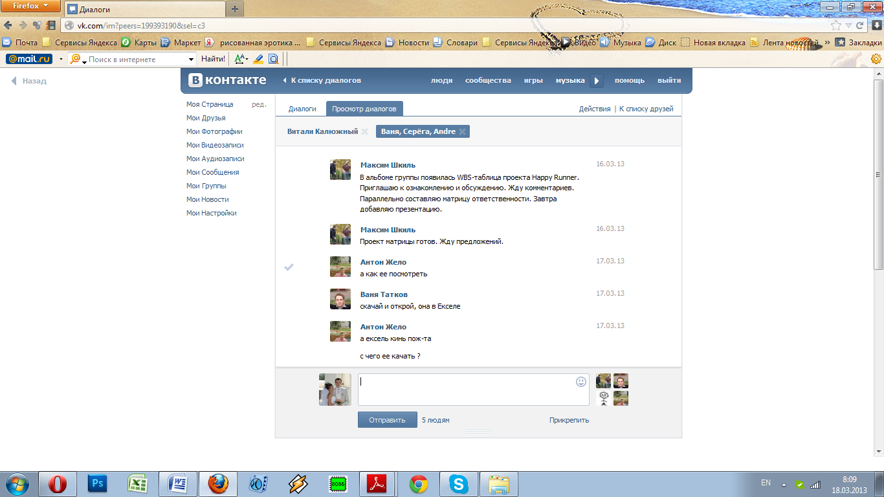This screenshot has width=884, height=497.
Task: Go to К списку друзей
Action: [x=646, y=109]
